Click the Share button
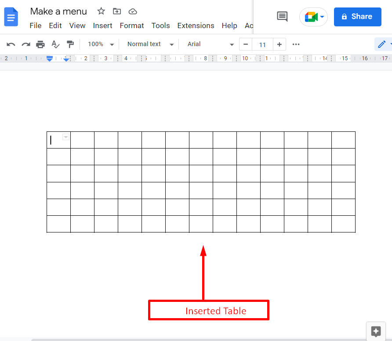The width and height of the screenshot is (392, 341). coord(357,17)
